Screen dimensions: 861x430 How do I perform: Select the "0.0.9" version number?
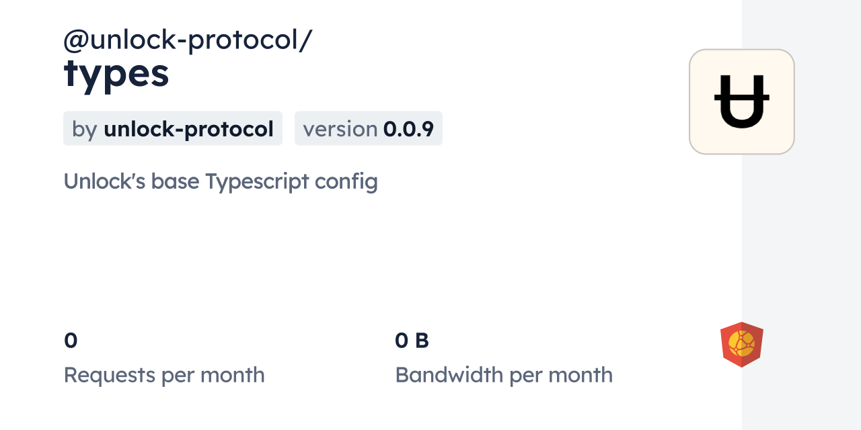tap(408, 129)
